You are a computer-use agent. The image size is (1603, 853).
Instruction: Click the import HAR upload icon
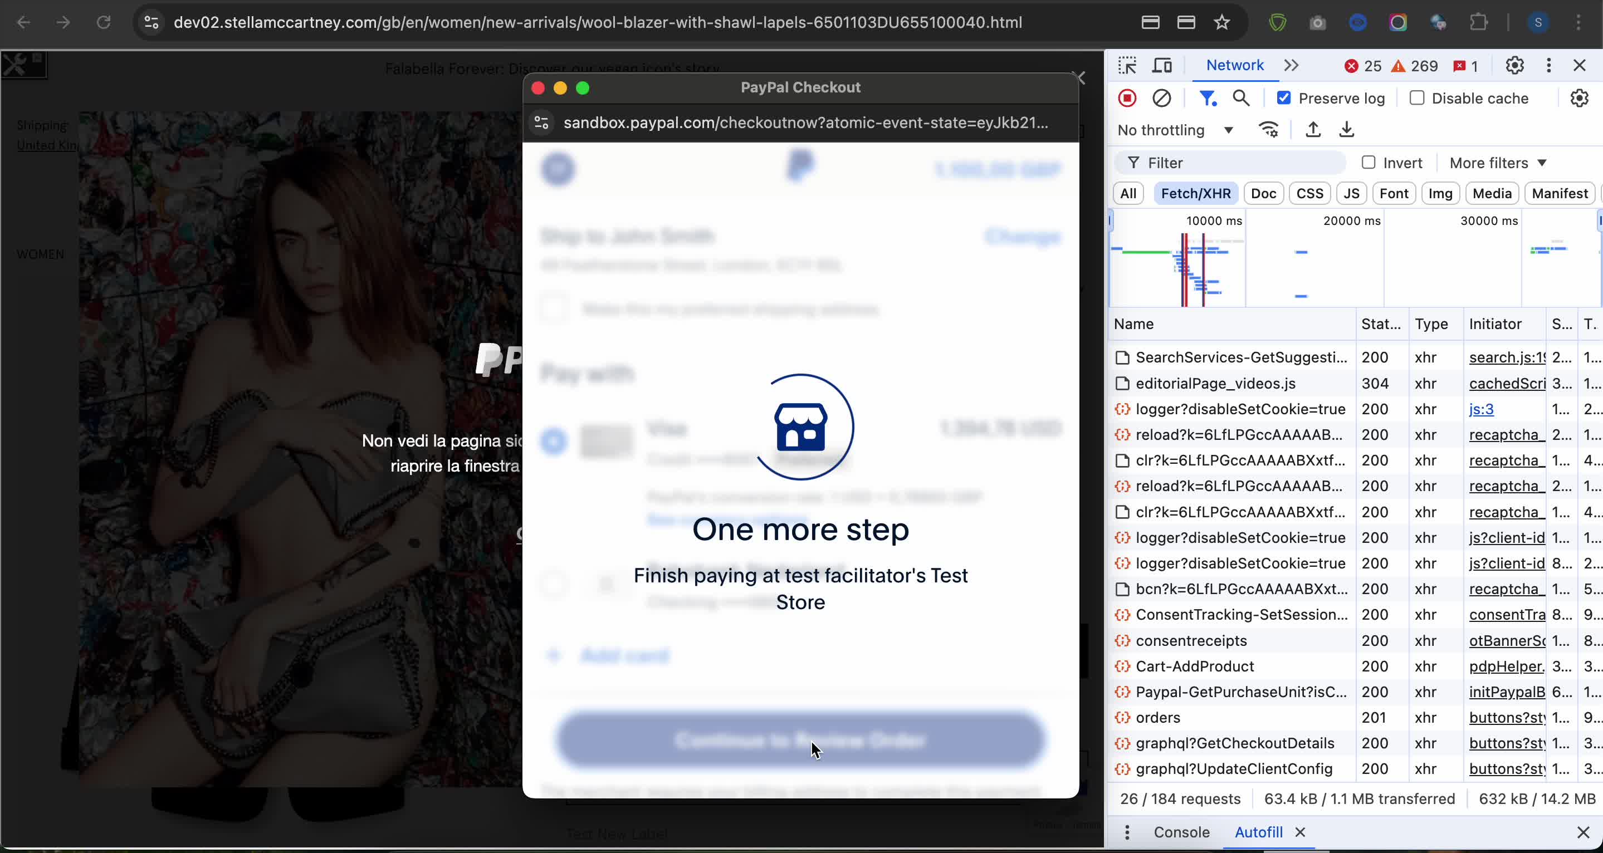coord(1313,130)
